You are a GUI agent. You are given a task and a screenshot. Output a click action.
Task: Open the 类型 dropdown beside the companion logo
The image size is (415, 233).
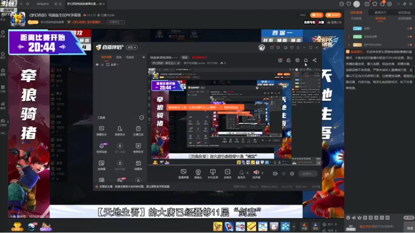pos(132,47)
